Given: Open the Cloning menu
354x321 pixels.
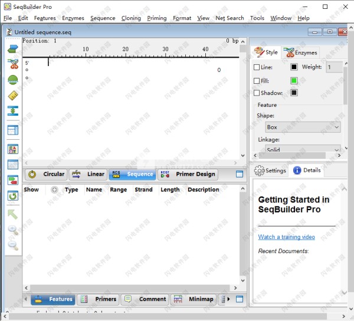Looking at the screenshot, I should pos(131,18).
